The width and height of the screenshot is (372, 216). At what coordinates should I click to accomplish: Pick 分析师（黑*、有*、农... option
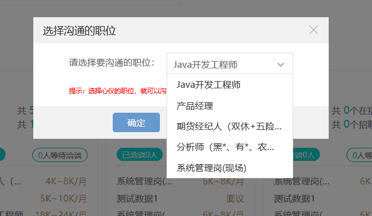pos(230,147)
